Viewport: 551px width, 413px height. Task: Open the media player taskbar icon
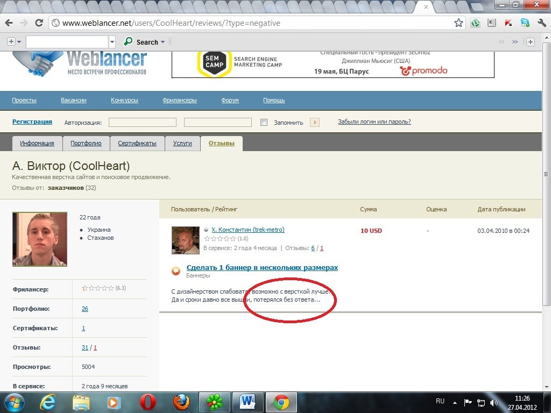pyautogui.click(x=114, y=402)
